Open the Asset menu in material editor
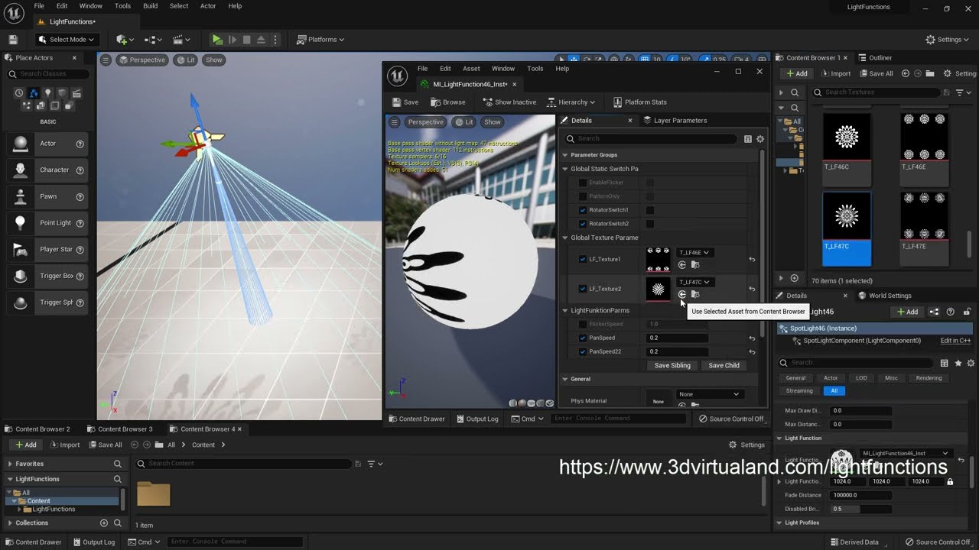Screen dimensions: 979x550 tap(471, 69)
